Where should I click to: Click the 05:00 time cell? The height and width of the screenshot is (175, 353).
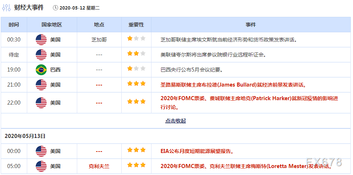click(14, 166)
